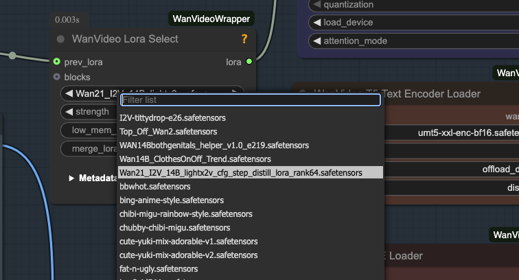Viewport: 519px width, 280px height.
Task: Click the prev_lora input label
Action: pos(83,62)
